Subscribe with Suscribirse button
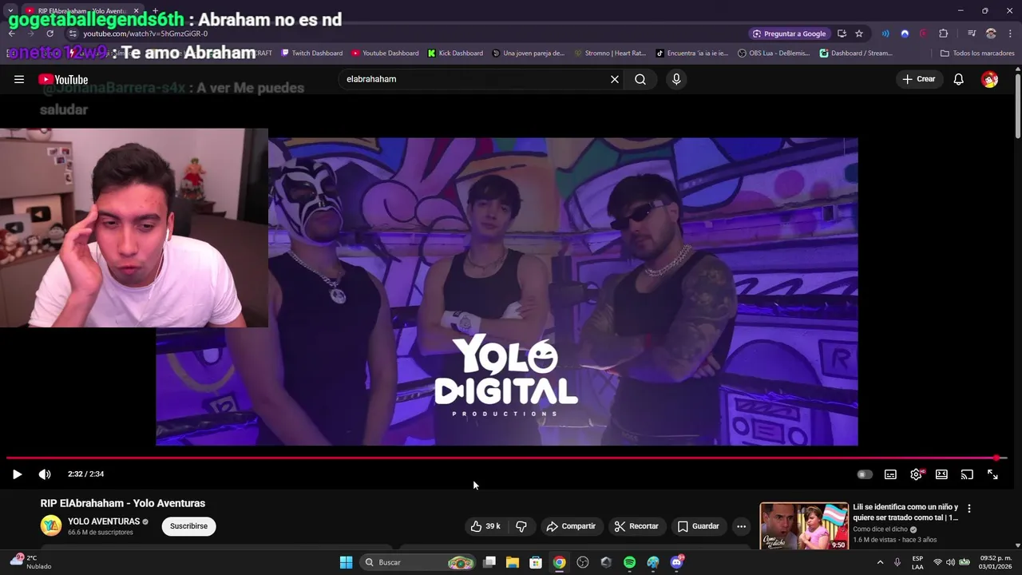Viewport: 1022px width, 575px height. pos(188,526)
